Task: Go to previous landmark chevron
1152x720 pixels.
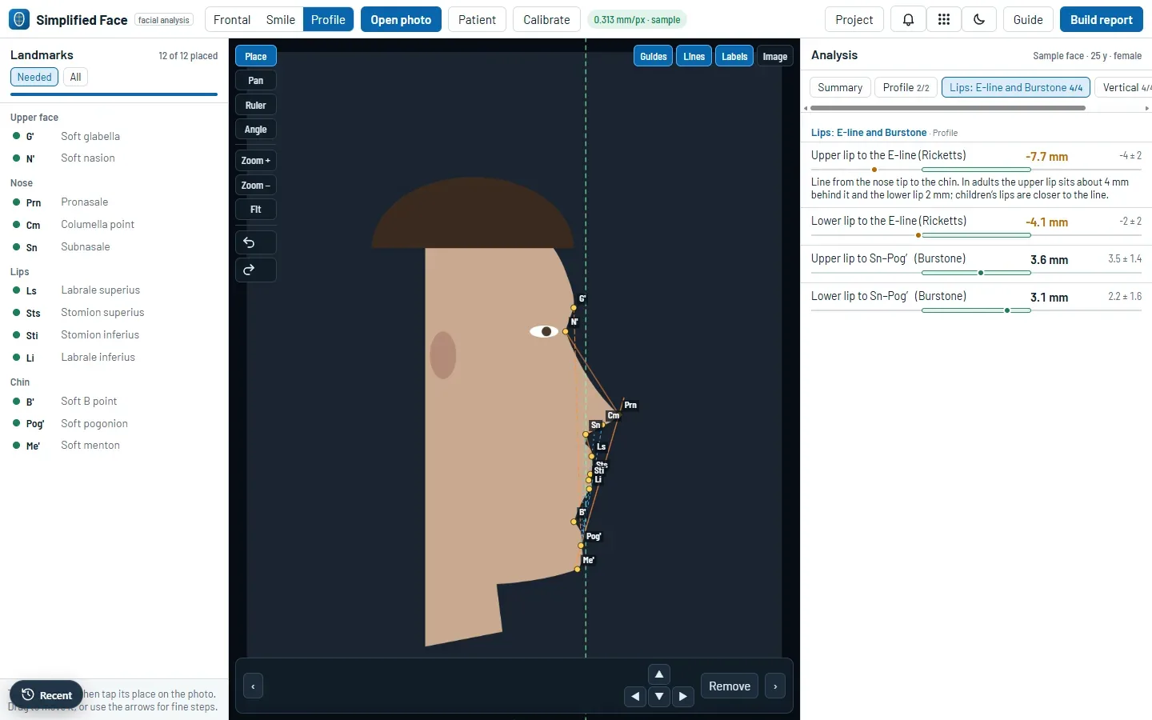Action: (253, 686)
